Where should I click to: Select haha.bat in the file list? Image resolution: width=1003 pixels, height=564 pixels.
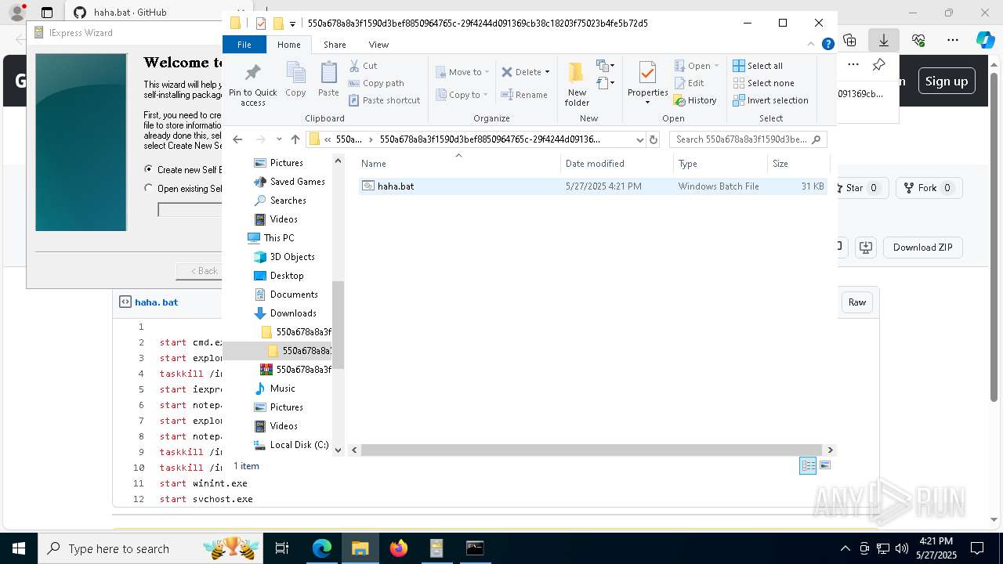(592, 186)
